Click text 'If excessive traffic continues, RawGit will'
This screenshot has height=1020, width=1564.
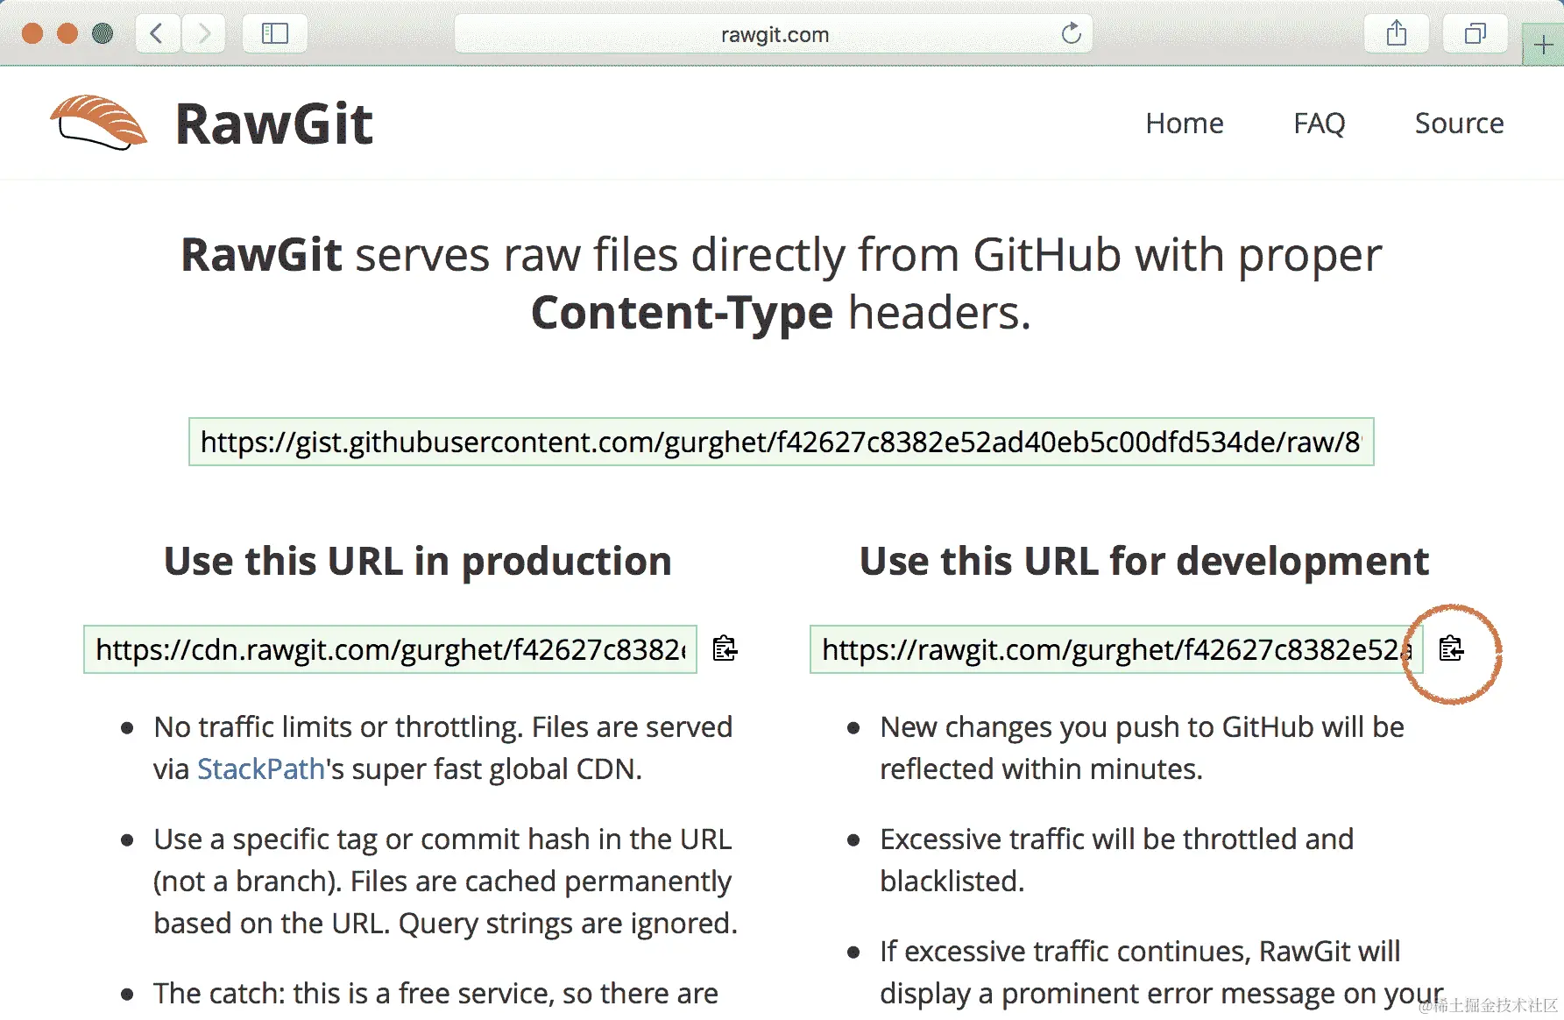click(x=1140, y=952)
